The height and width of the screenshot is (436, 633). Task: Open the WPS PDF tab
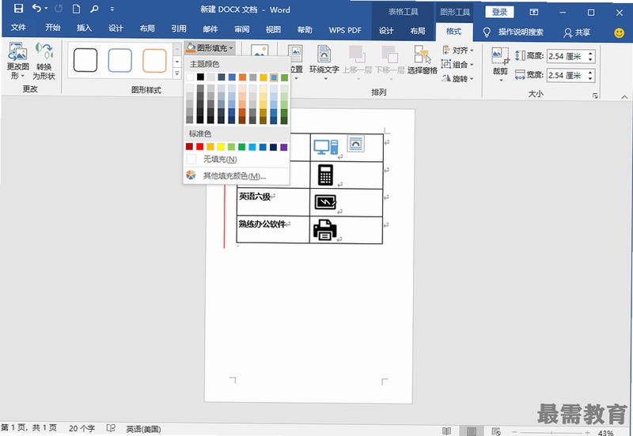click(x=345, y=30)
